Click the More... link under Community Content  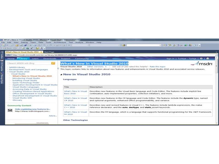tap(53, 116)
